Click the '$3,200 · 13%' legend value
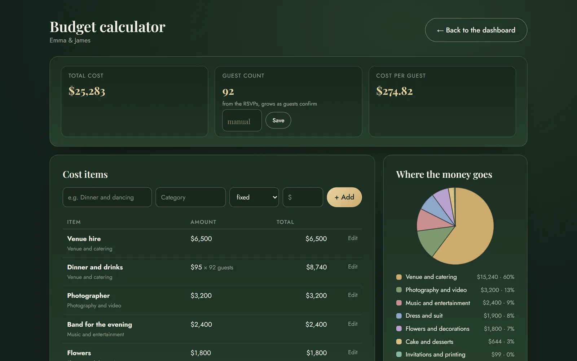This screenshot has width=577, height=361. 497,290
